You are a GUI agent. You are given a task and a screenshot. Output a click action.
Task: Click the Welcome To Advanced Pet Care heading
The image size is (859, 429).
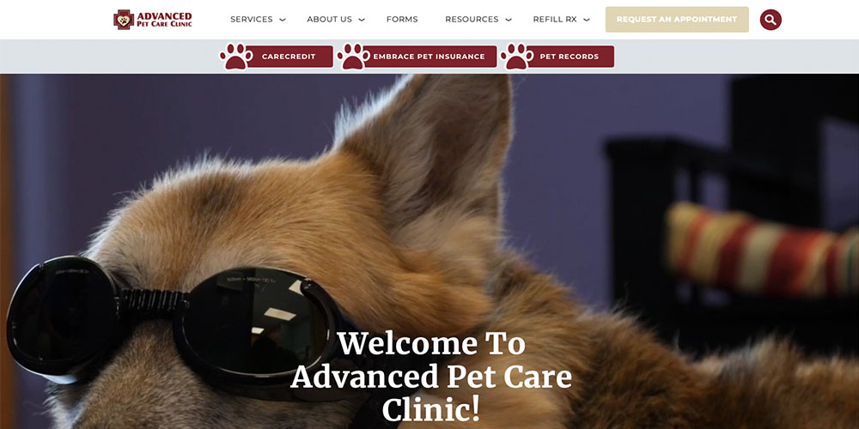coord(431,377)
